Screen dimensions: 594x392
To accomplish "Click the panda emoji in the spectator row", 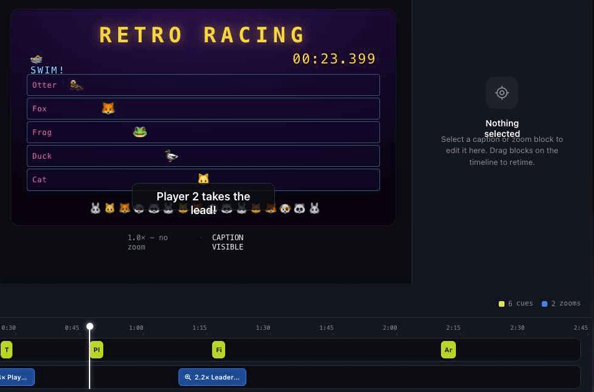I will pyautogui.click(x=300, y=208).
